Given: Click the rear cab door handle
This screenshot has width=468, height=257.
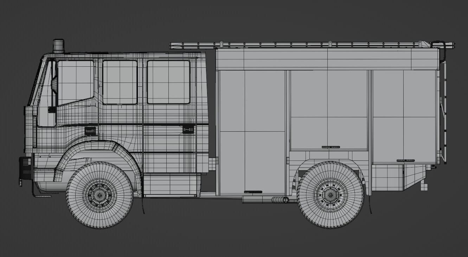Looking at the screenshot, I should click(188, 130).
